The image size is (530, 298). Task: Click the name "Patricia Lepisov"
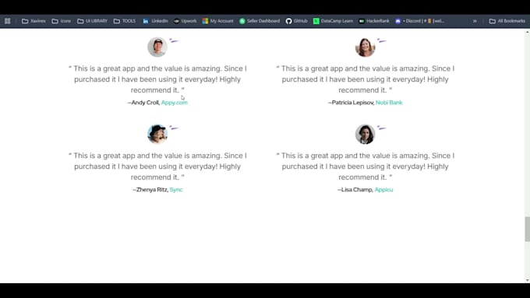point(352,103)
